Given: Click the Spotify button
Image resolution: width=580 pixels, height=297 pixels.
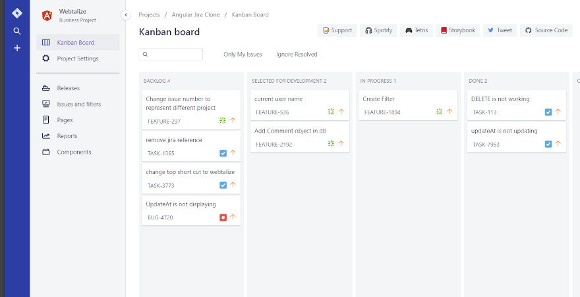Looking at the screenshot, I should pyautogui.click(x=378, y=30).
